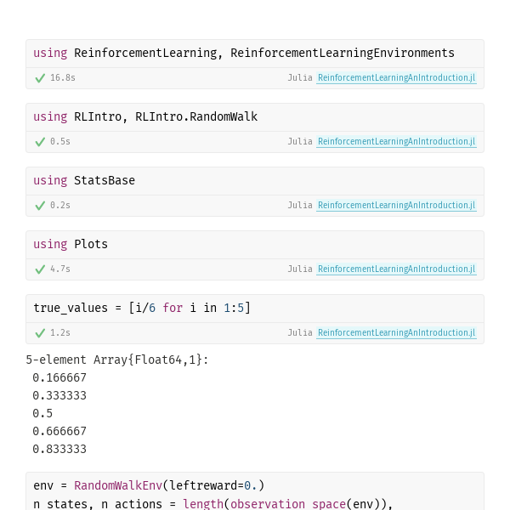Viewport: 510px width, 510px height.
Task: Click the output value 0.833333
Action: pos(59,450)
